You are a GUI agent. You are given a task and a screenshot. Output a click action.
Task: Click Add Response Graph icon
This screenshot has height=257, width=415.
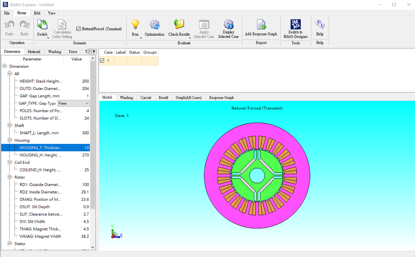[261, 25]
